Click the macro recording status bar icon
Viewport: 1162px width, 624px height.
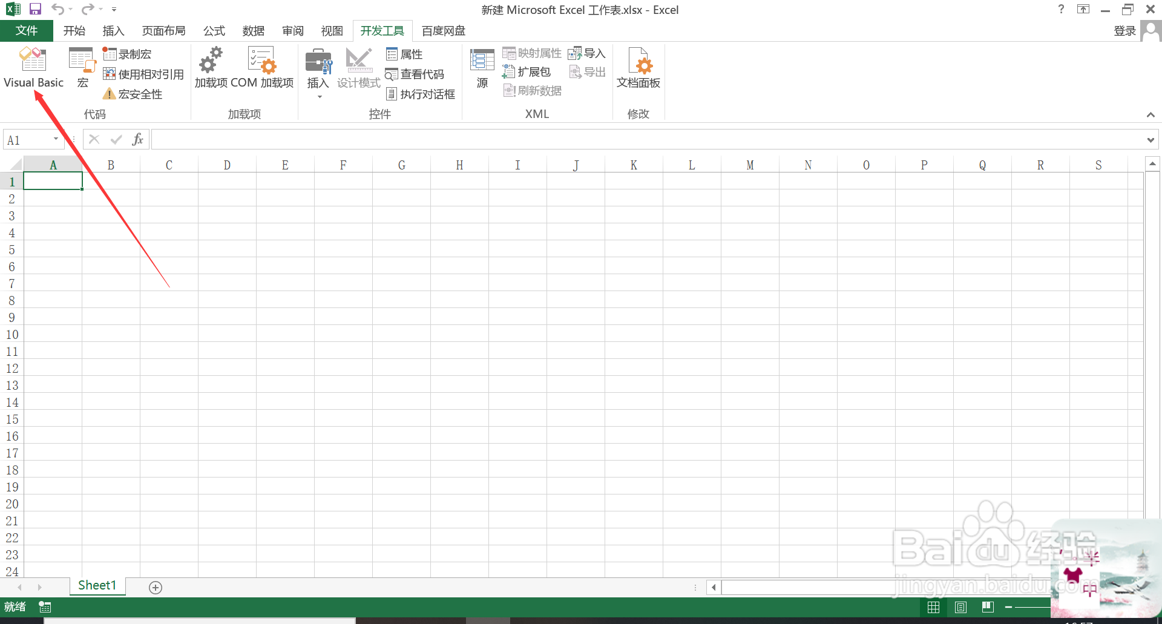(45, 607)
